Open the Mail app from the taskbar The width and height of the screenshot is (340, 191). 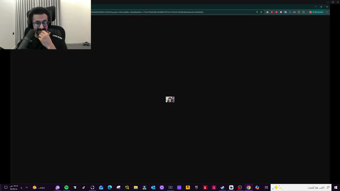pos(101,188)
